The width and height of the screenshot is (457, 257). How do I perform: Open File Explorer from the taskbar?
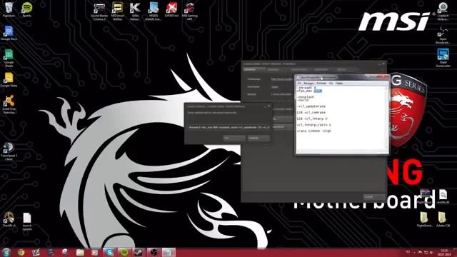pyautogui.click(x=80, y=252)
